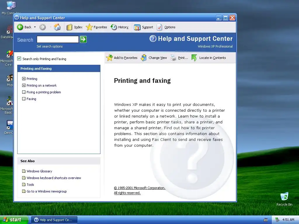The image size is (299, 224).
Task: Click the Windows newsgroup help icon
Action: (24, 191)
